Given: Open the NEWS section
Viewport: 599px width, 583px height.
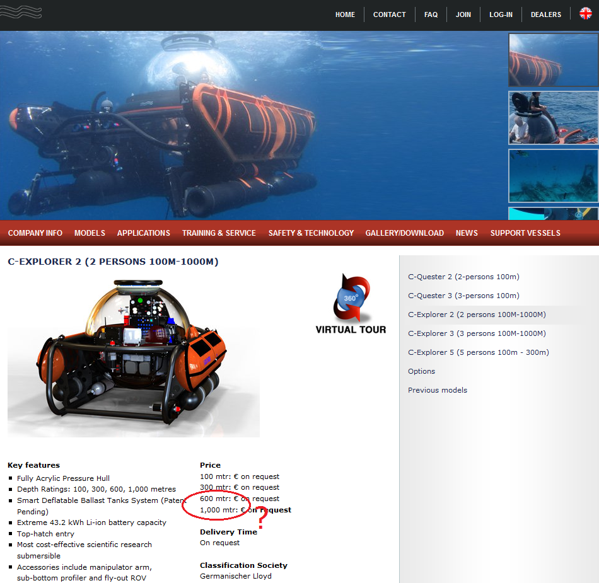Looking at the screenshot, I should [467, 233].
